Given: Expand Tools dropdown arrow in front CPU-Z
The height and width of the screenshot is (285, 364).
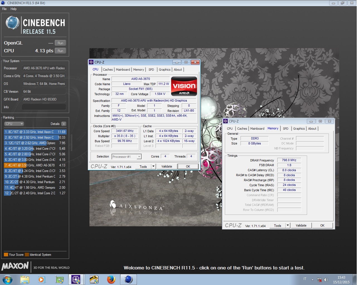Looking at the screenshot, I should click(x=153, y=166).
